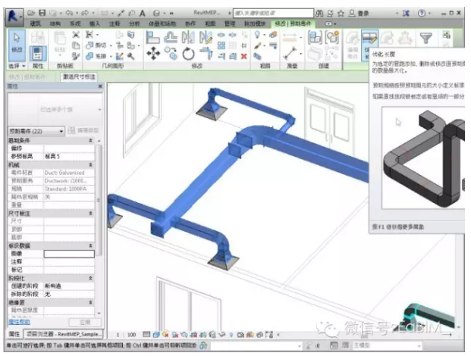Select the Rotate tool
Screen dimensions: 471x356
[x=188, y=54]
